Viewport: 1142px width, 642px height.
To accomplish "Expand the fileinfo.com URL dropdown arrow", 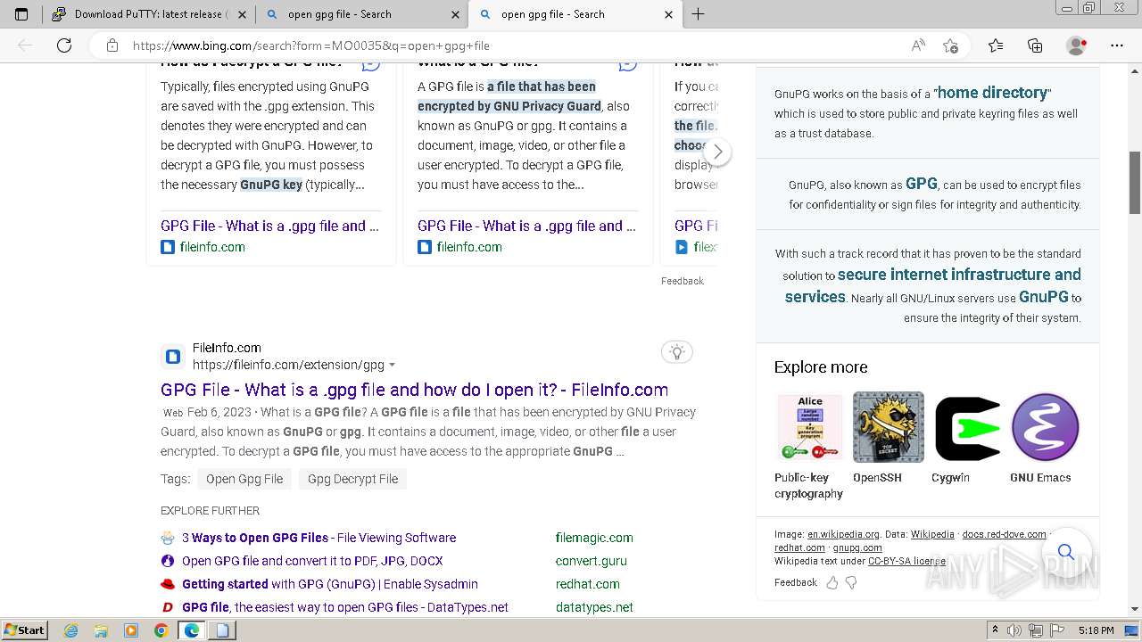I will click(x=392, y=365).
